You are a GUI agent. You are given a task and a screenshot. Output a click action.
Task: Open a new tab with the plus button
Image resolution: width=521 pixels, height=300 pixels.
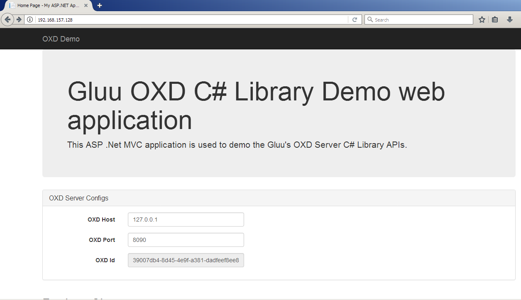pyautogui.click(x=100, y=5)
